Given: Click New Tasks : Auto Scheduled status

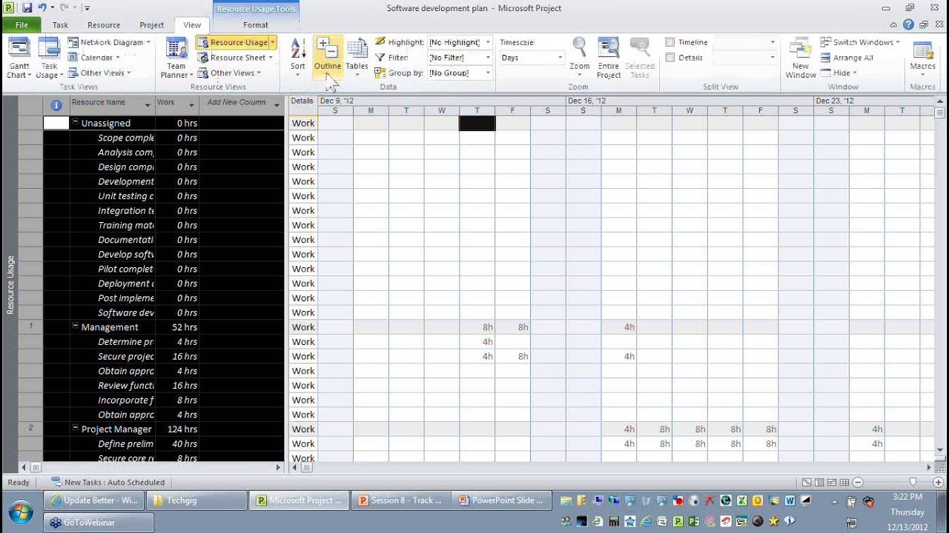Looking at the screenshot, I should click(x=108, y=483).
